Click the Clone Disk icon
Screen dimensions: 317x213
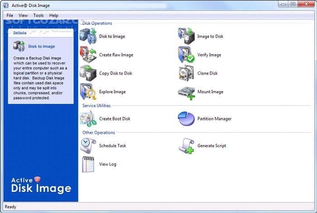[186, 73]
